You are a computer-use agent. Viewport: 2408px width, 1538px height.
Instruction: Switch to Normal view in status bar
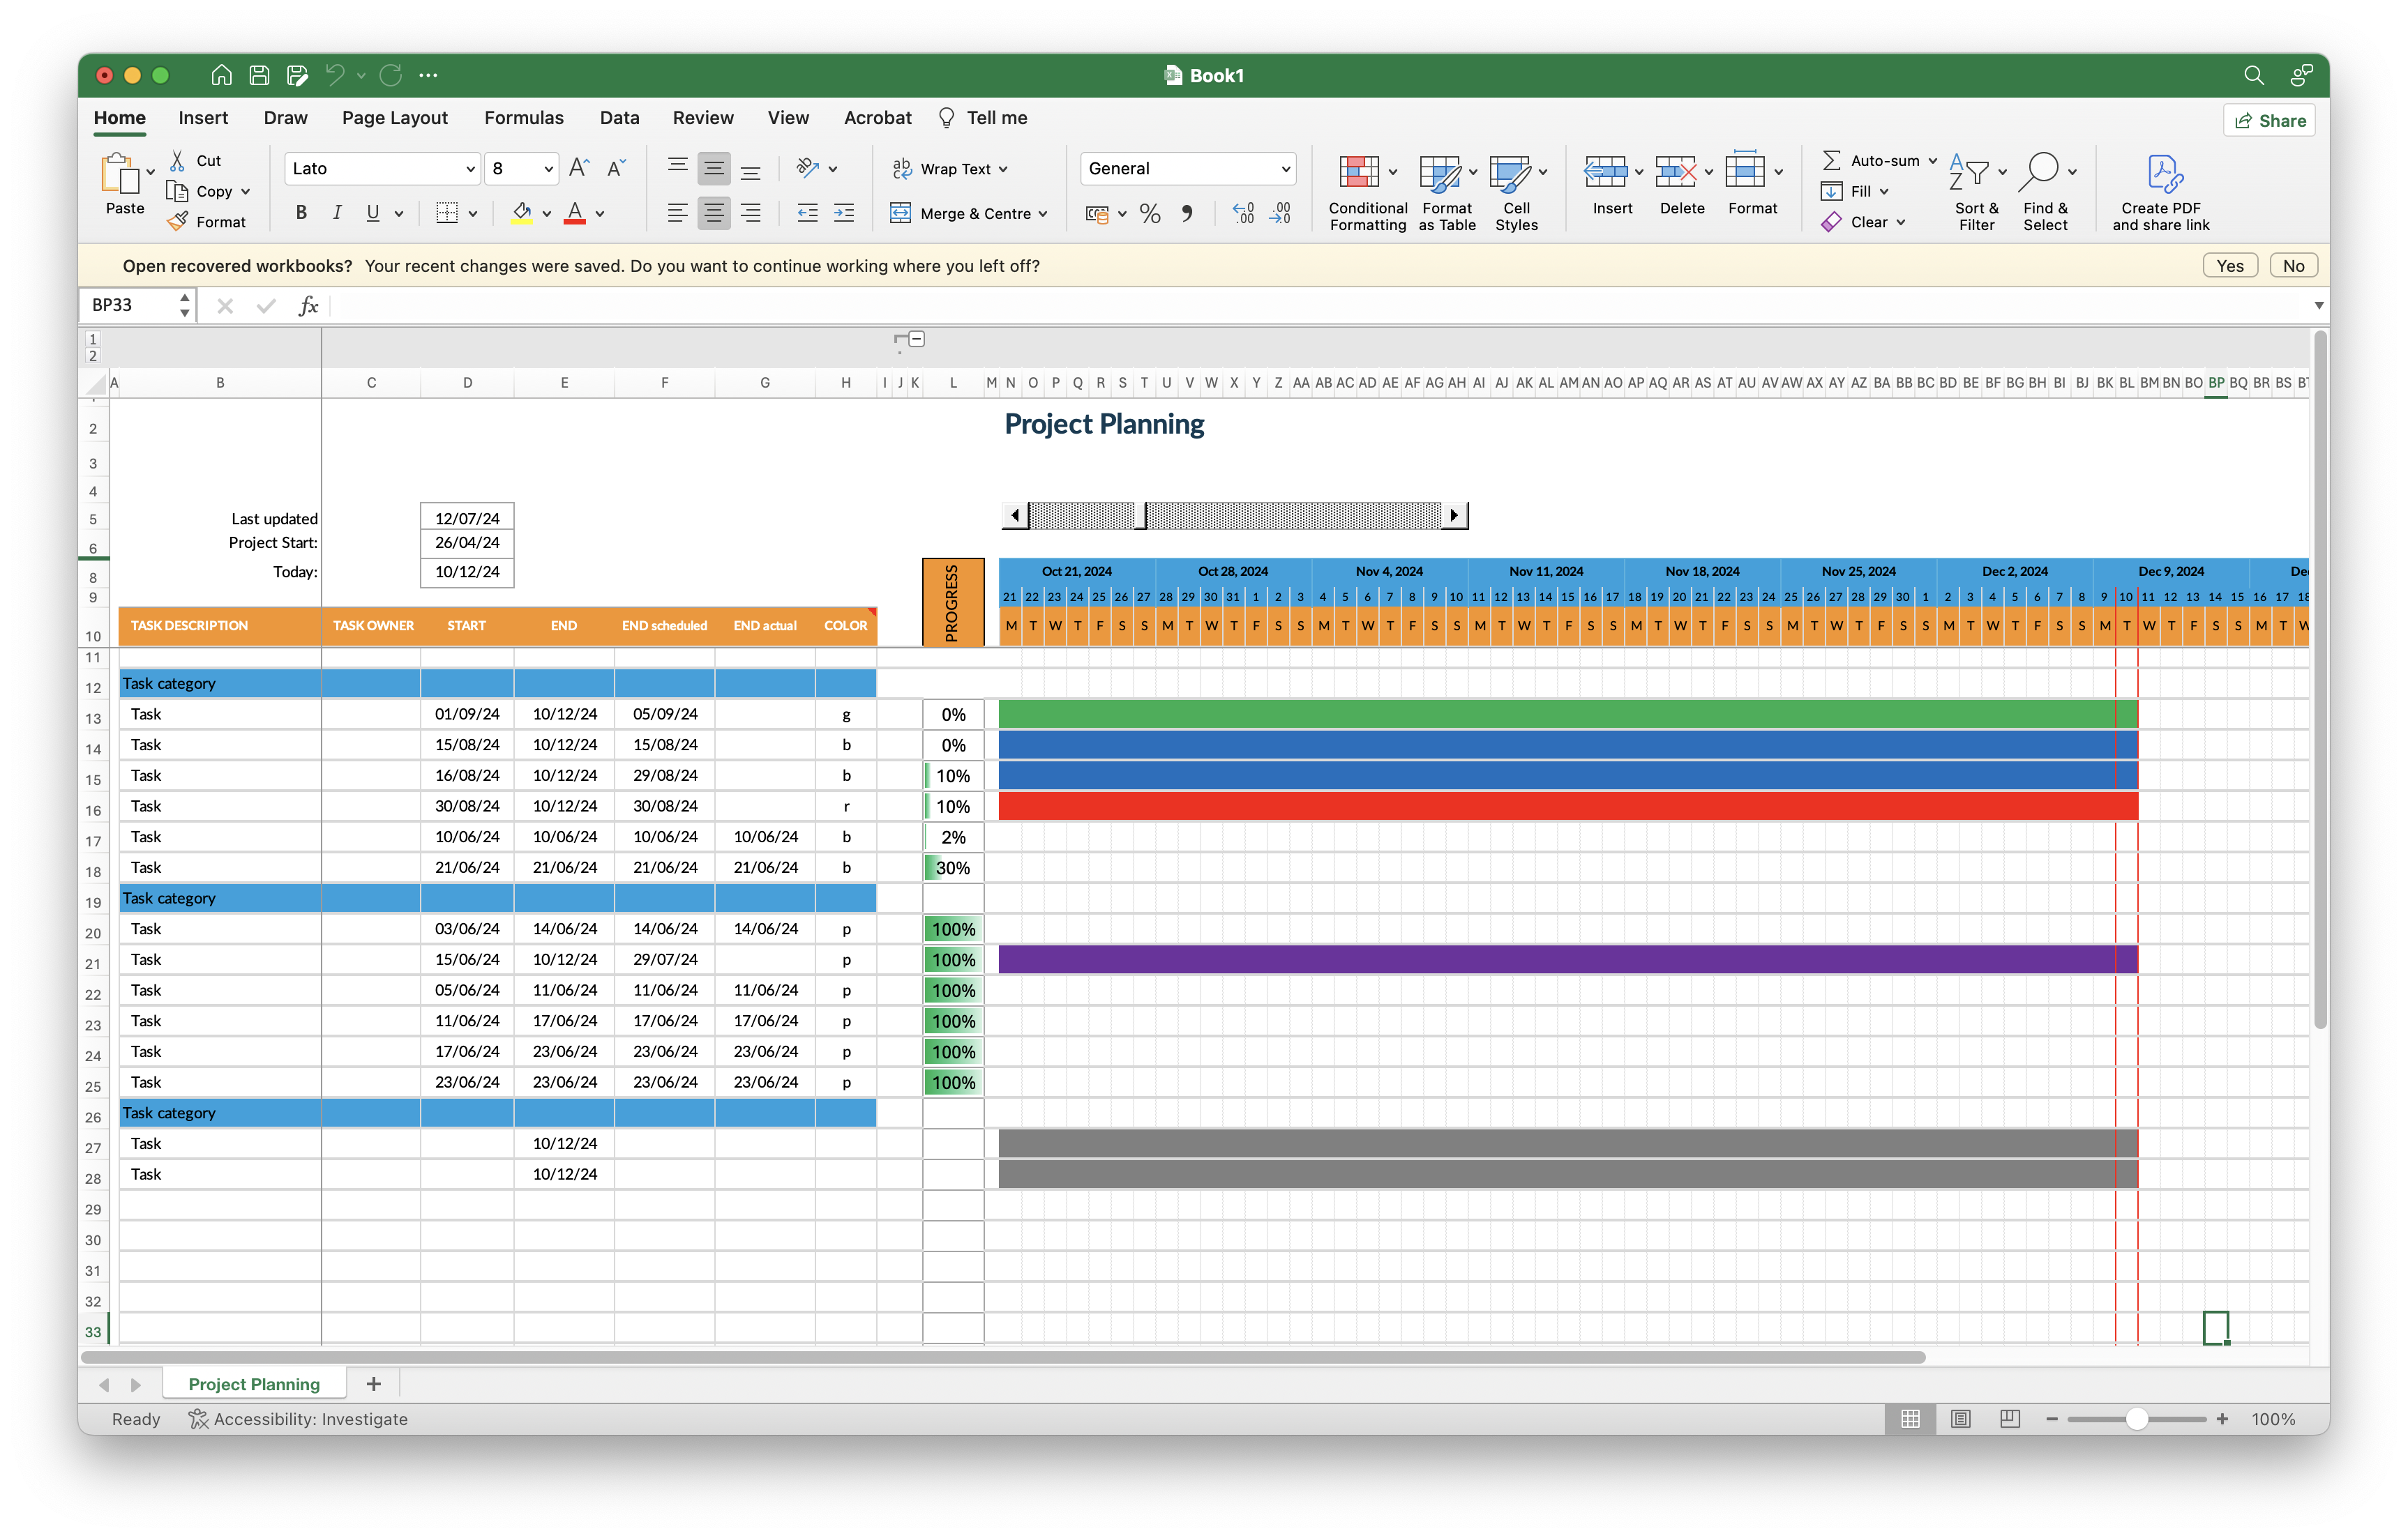click(x=1910, y=1418)
